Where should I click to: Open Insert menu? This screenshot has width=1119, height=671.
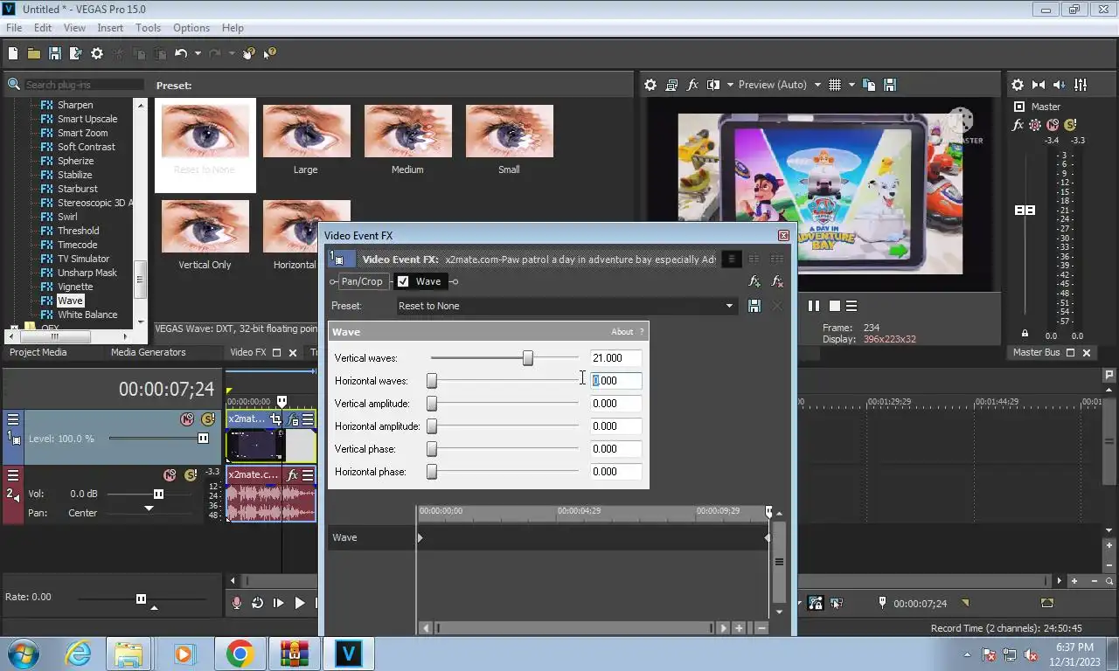110,28
